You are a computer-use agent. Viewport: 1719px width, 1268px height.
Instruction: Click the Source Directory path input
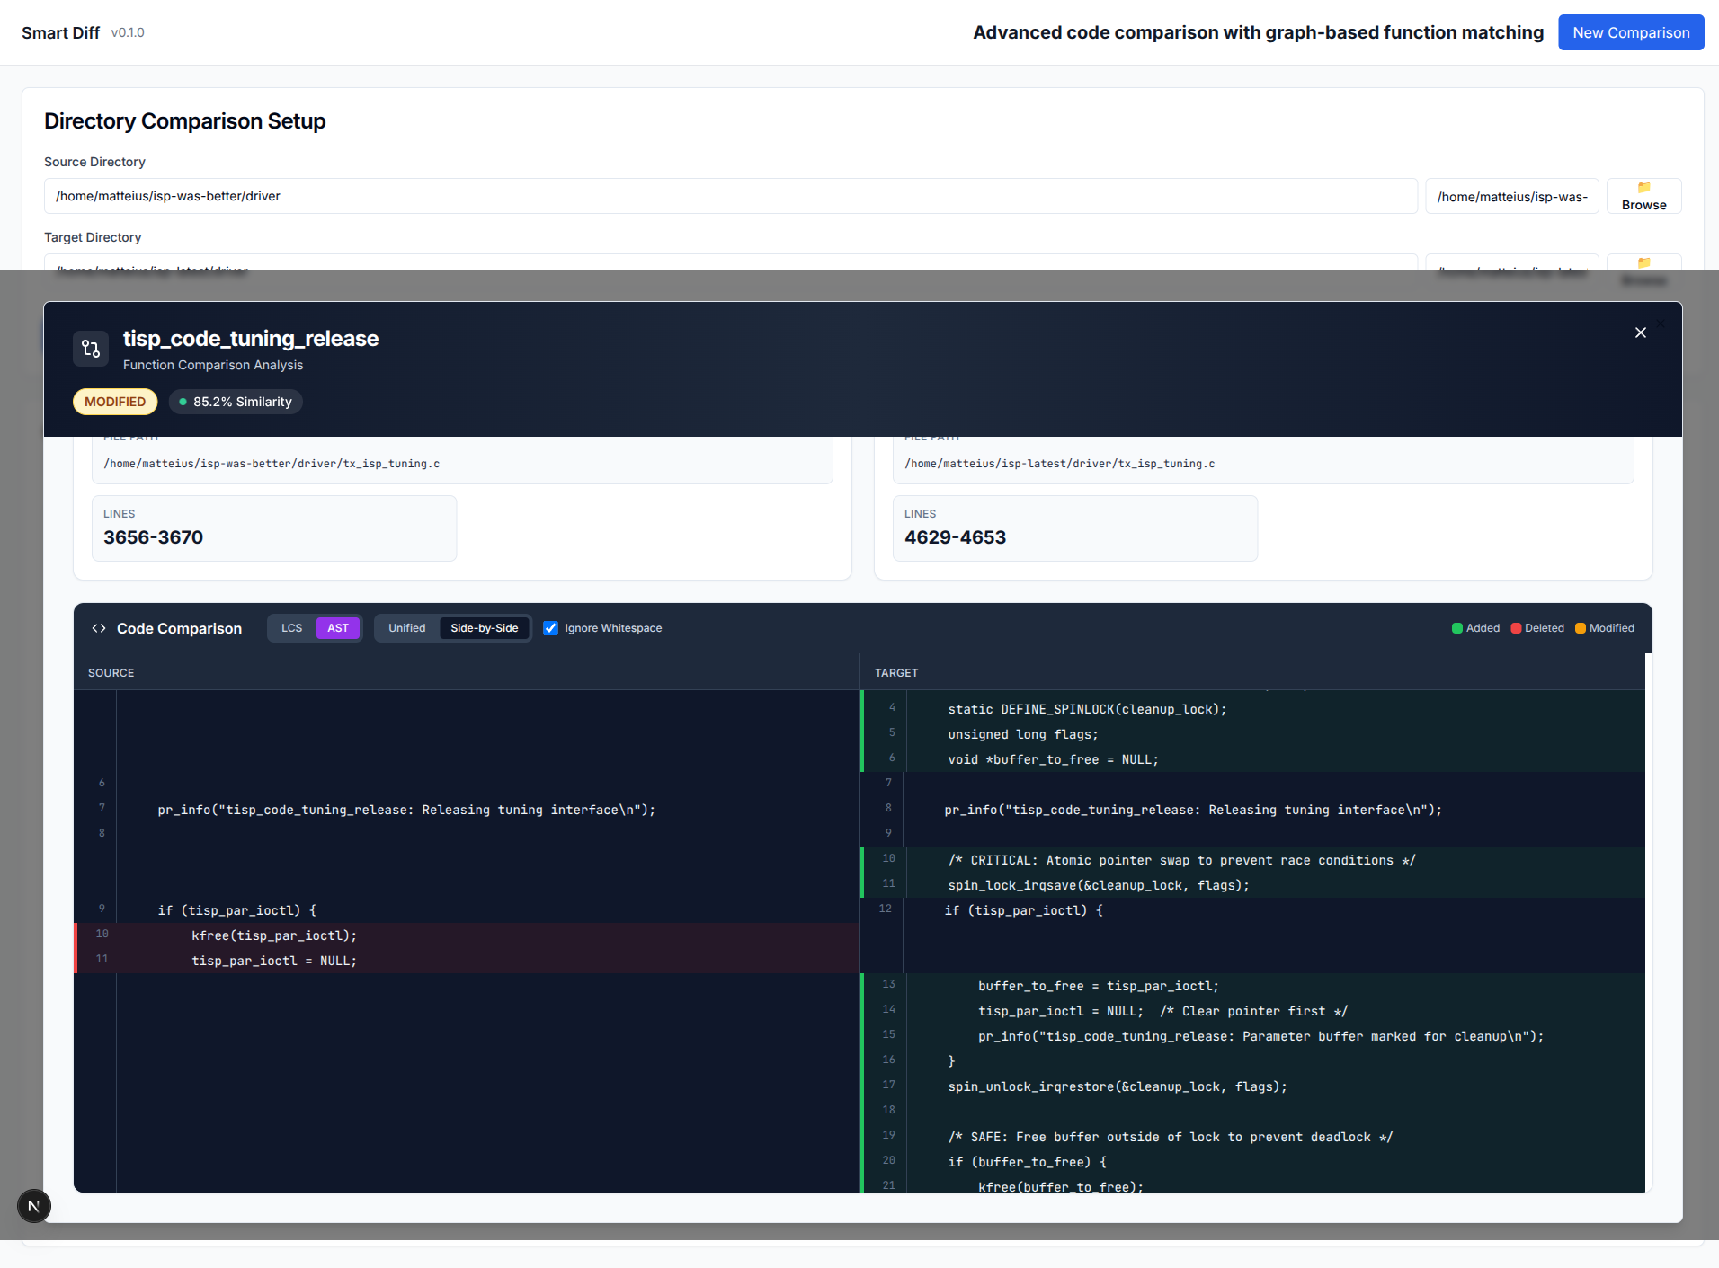click(x=731, y=196)
